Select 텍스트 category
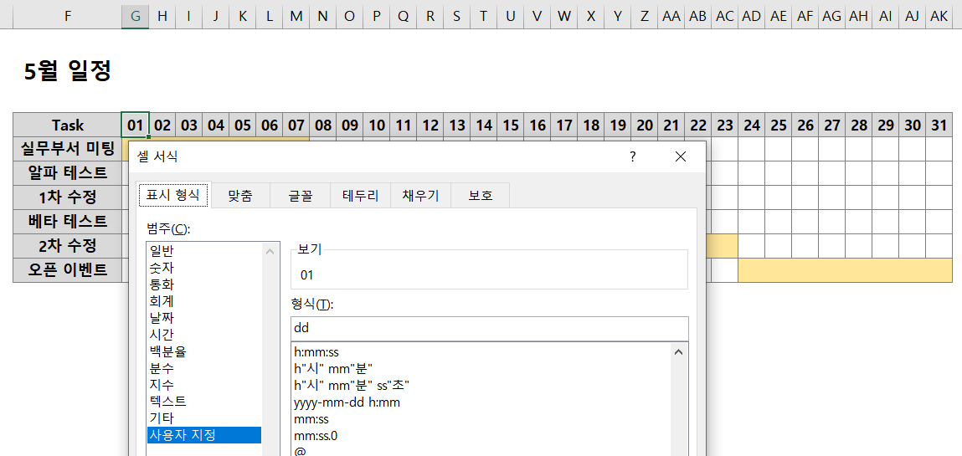The height and width of the screenshot is (456, 962). coord(204,402)
